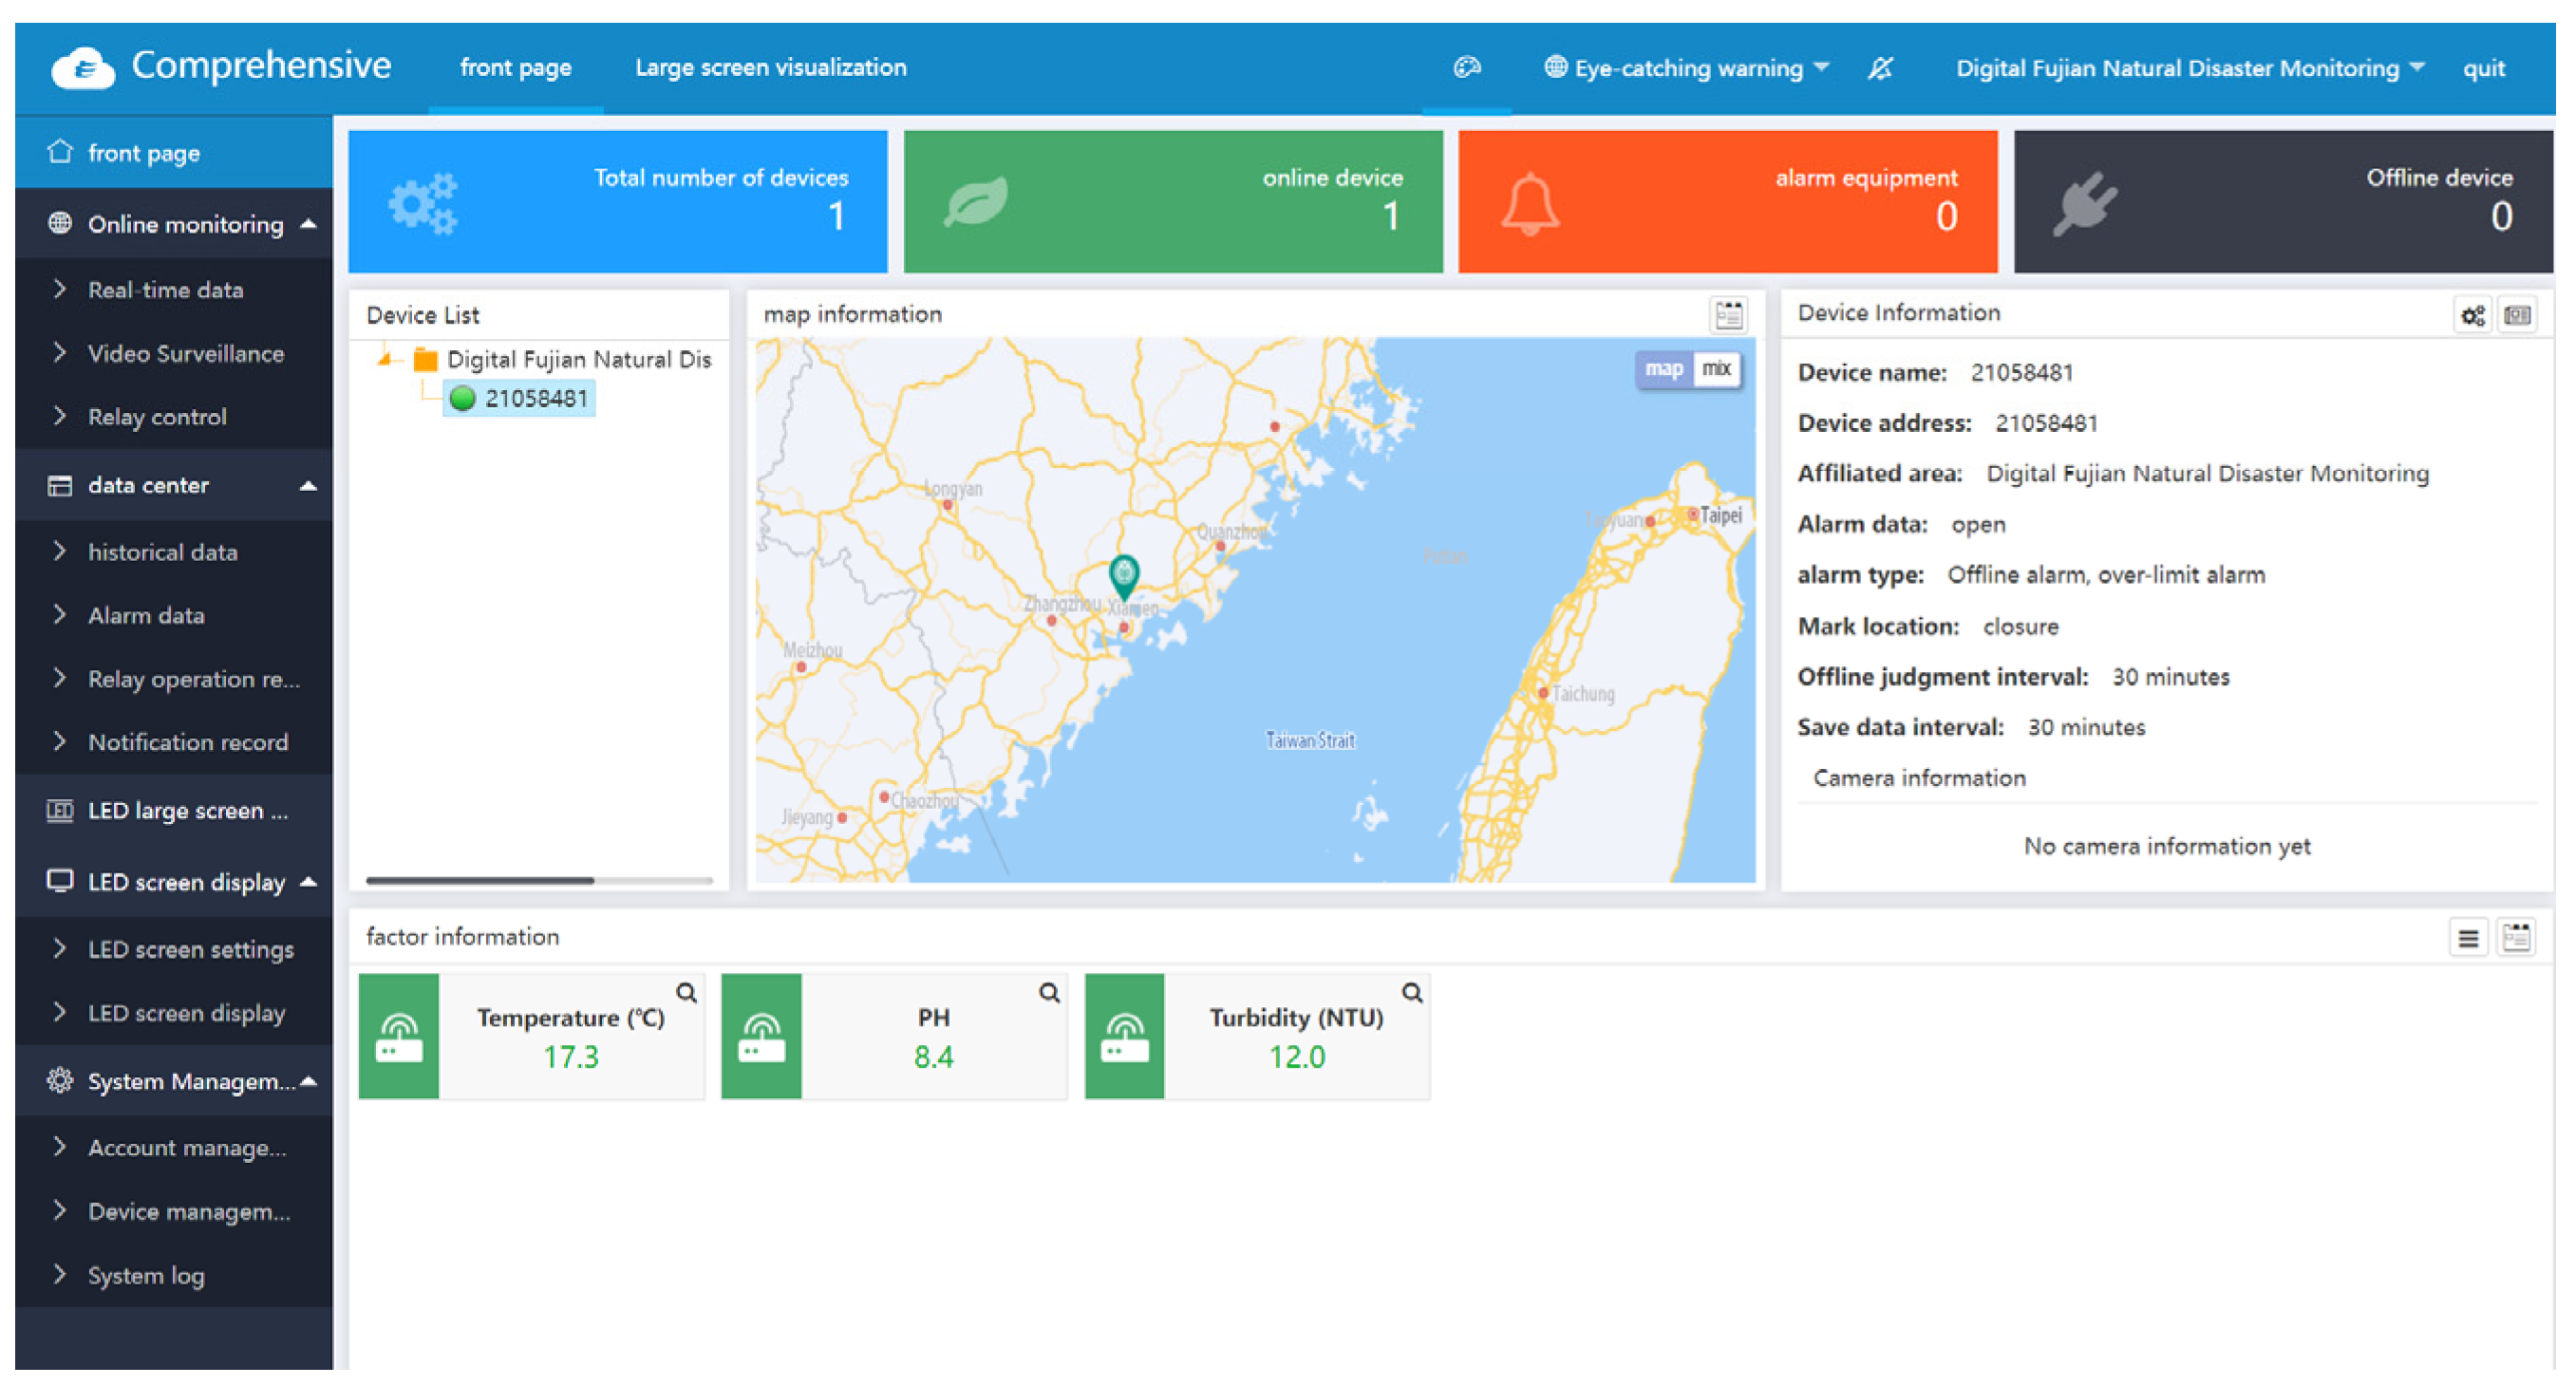2576x1385 pixels.
Task: Click the Offline device card
Action: (2283, 201)
